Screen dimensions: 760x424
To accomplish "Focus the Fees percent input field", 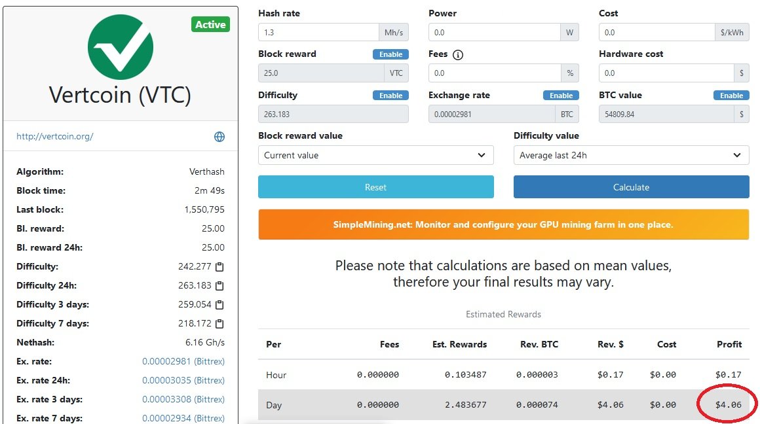I will 495,73.
